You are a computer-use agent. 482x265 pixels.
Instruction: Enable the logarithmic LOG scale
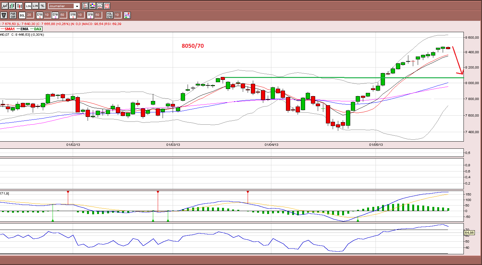28,6
